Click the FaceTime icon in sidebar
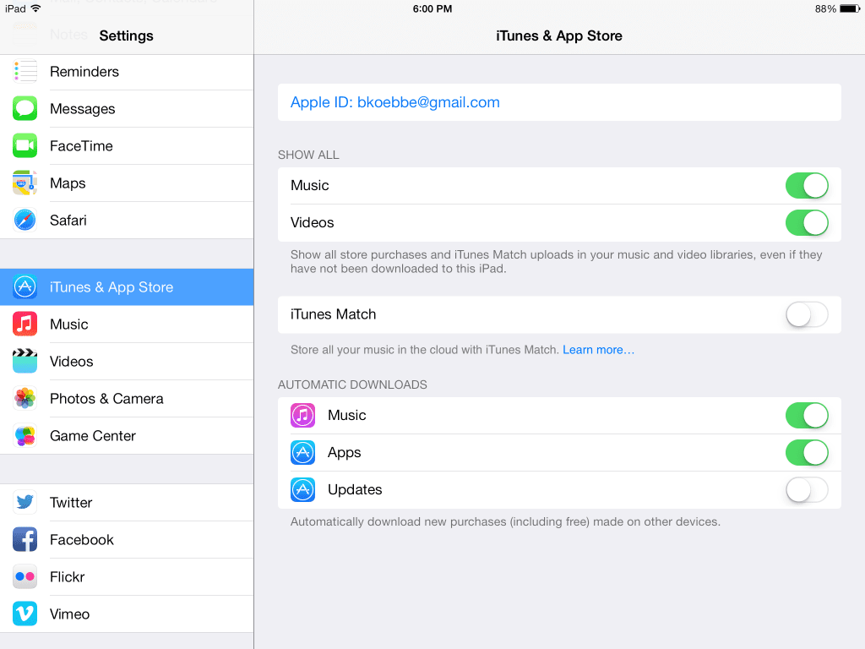 pyautogui.click(x=24, y=145)
